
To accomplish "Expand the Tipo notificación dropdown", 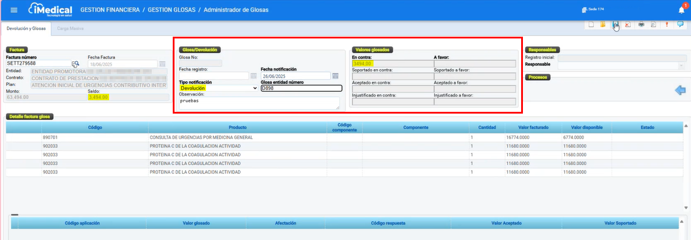I will point(254,89).
